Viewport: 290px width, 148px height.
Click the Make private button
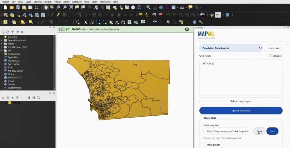click(213, 145)
